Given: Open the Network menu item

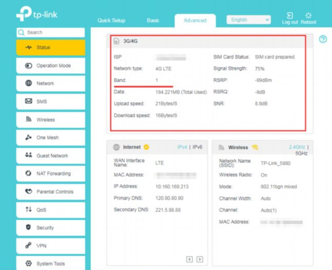Looking at the screenshot, I should (x=51, y=83).
